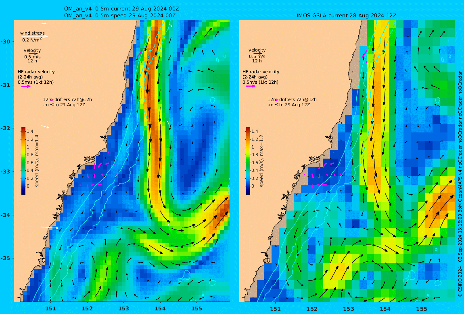The width and height of the screenshot is (464, 314).
Task: Click the '-31' latitude axis label
Action: [x=5, y=85]
